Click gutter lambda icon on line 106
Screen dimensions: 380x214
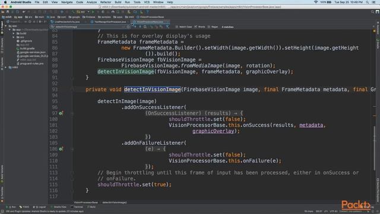(61, 149)
